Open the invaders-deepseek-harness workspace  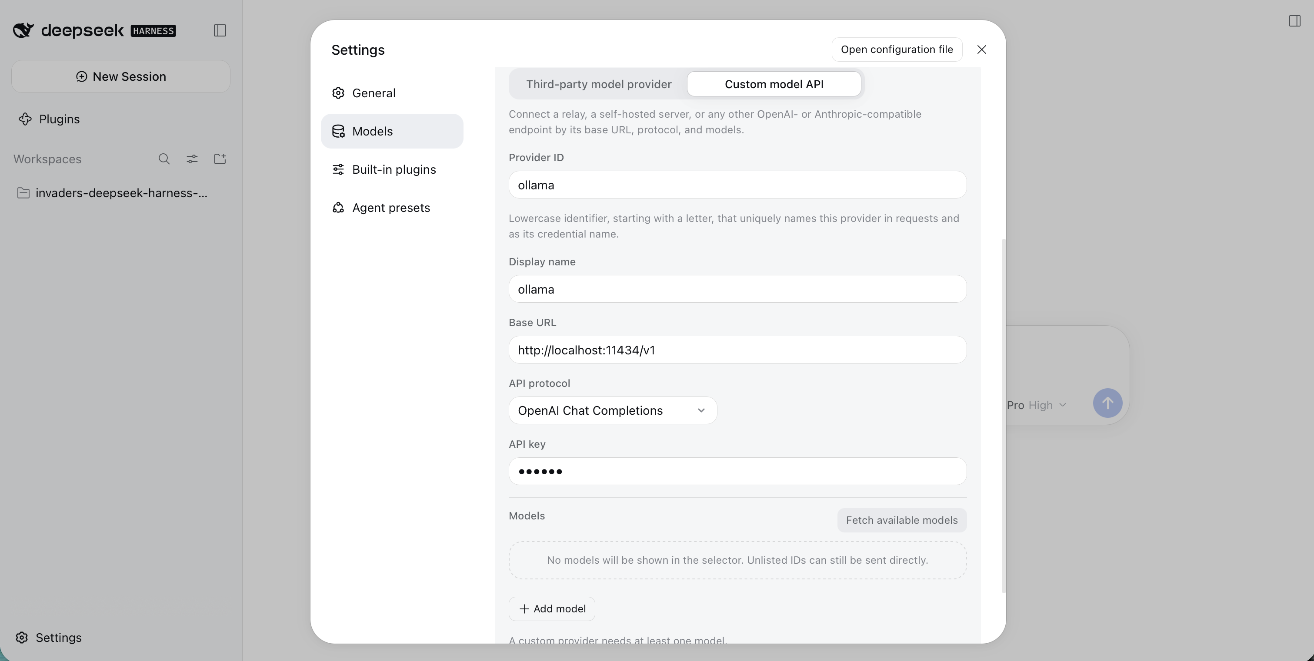[x=121, y=193]
